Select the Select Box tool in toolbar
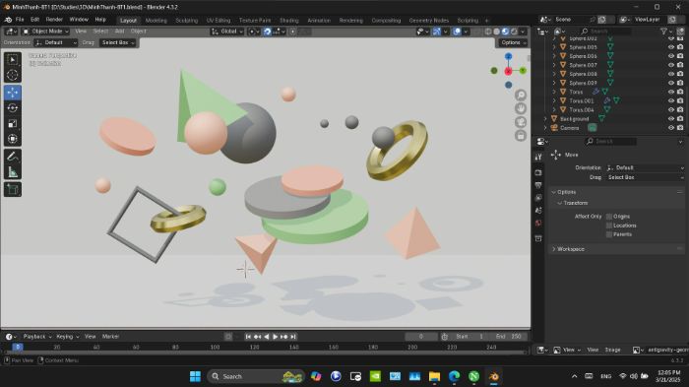 coord(12,60)
